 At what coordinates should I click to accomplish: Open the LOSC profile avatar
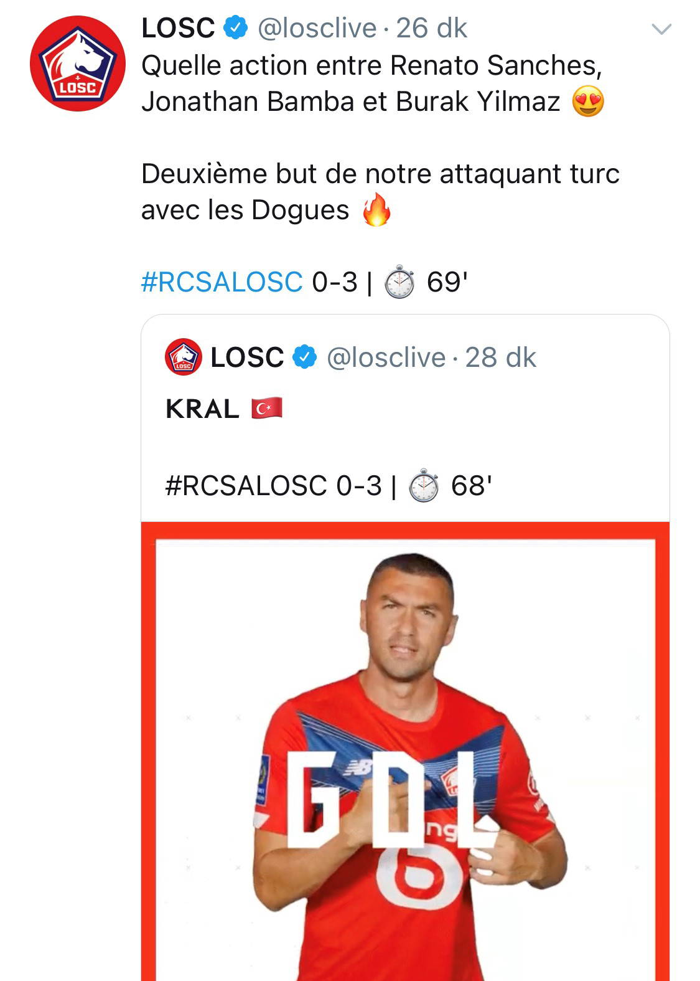tap(77, 64)
